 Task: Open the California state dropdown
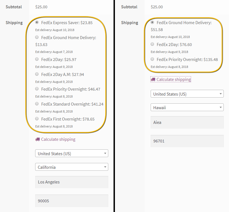coord(71,167)
